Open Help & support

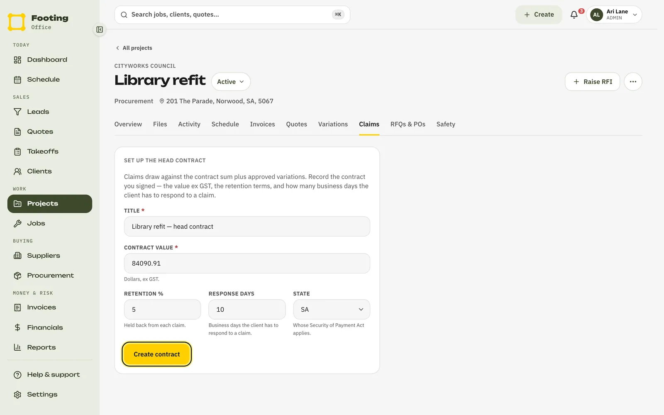tap(50, 375)
